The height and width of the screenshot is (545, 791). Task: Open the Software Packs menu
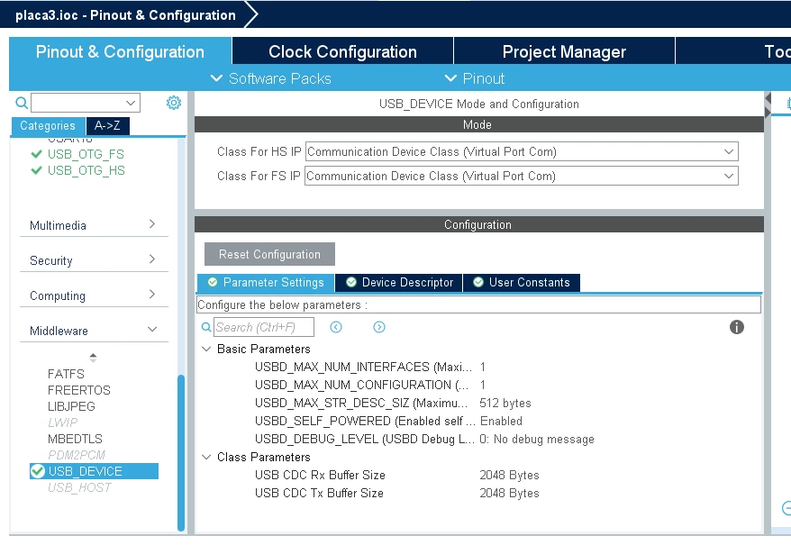click(x=271, y=78)
